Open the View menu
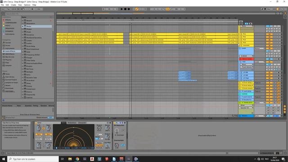This screenshot has width=288, height=162. (x=20, y=5)
